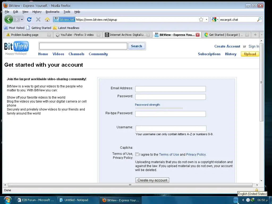Click the Create Account link
The image size is (272, 204).
(227, 46)
